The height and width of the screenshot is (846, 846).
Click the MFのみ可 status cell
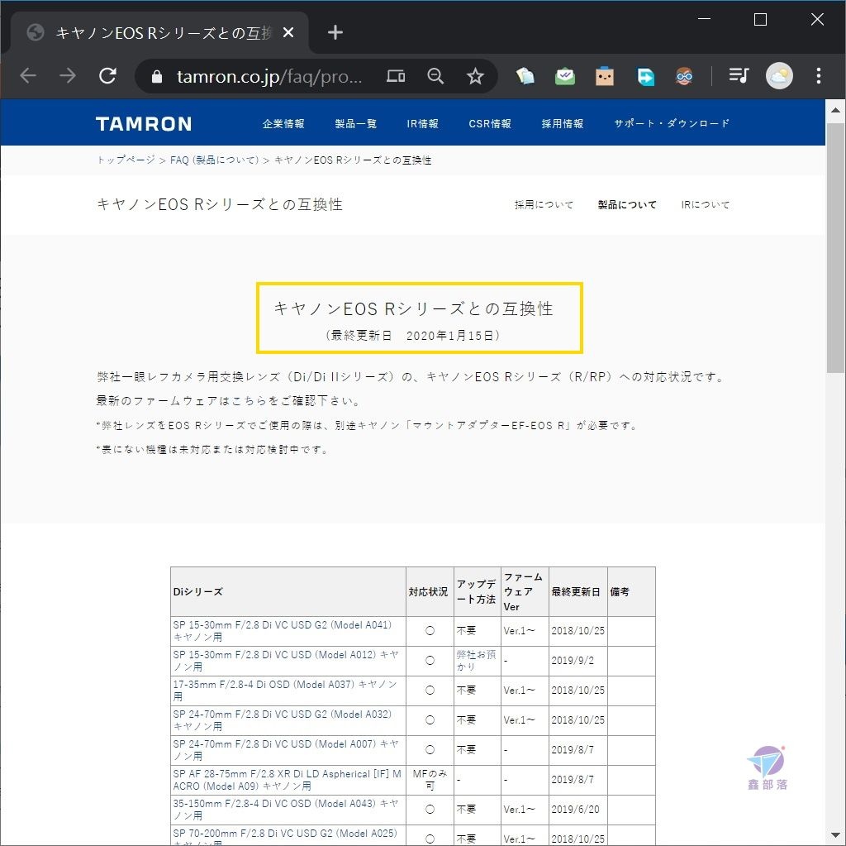click(430, 780)
